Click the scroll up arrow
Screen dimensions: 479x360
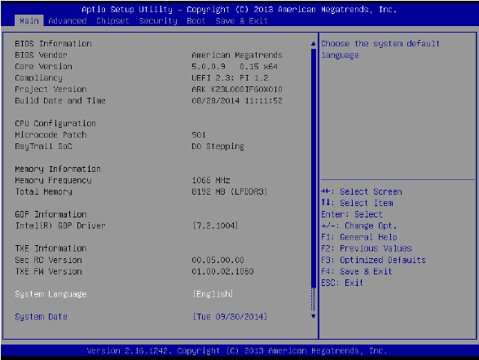(x=313, y=44)
